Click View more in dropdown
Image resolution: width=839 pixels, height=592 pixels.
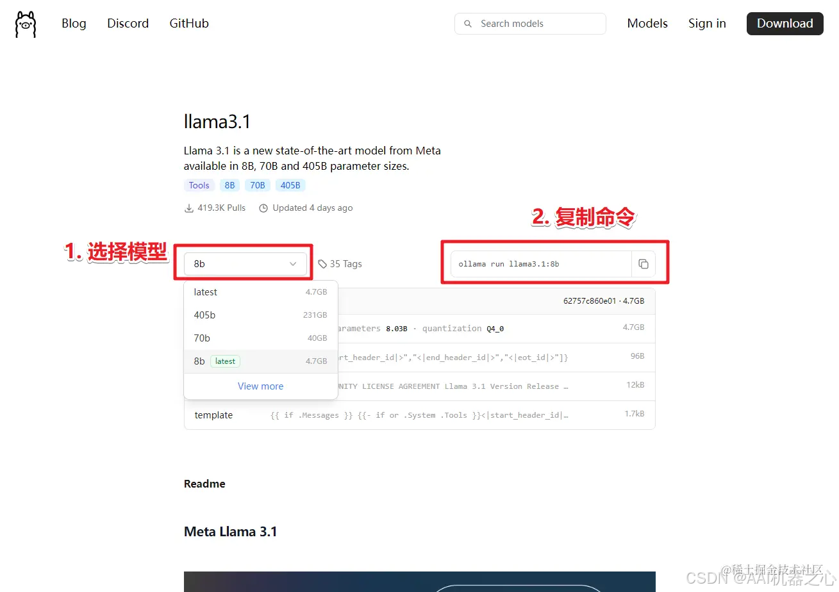260,386
